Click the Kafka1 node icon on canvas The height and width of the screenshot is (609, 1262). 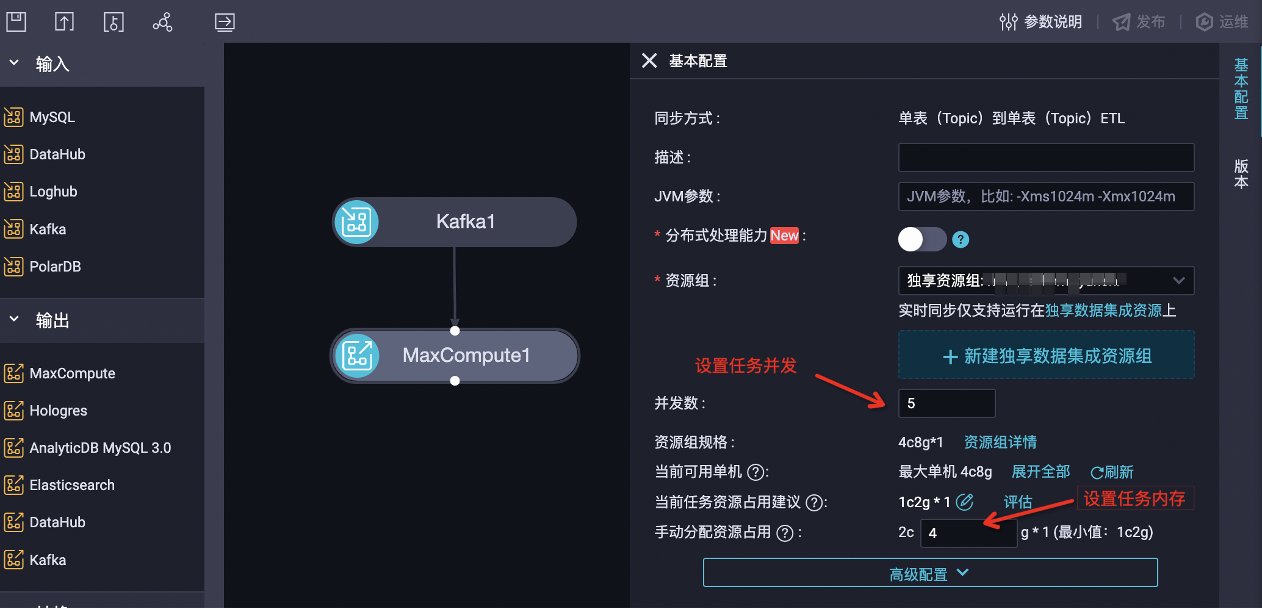coord(356,222)
